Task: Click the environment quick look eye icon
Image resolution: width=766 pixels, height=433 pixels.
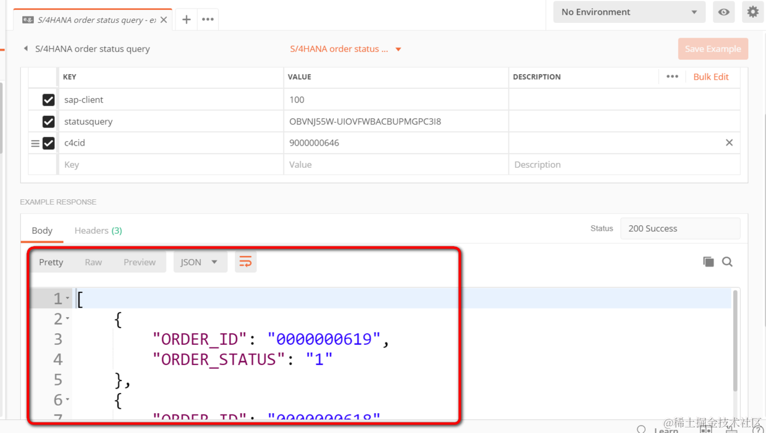Action: pos(724,12)
